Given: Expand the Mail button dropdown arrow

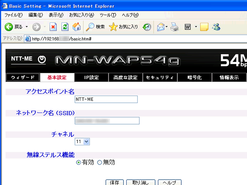Looking at the screenshot, I should click(166, 27).
